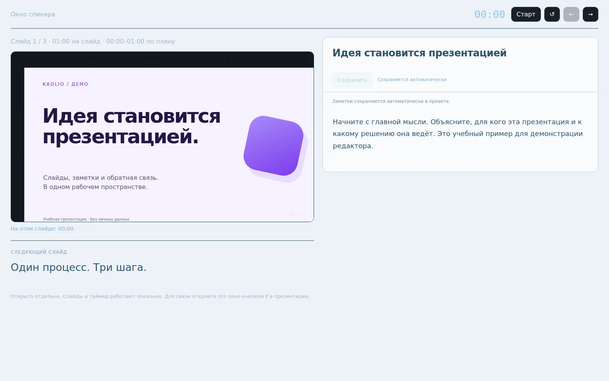Viewport: 609px width, 381px height.
Task: Click into the speaker notes text area
Action: tap(460, 134)
